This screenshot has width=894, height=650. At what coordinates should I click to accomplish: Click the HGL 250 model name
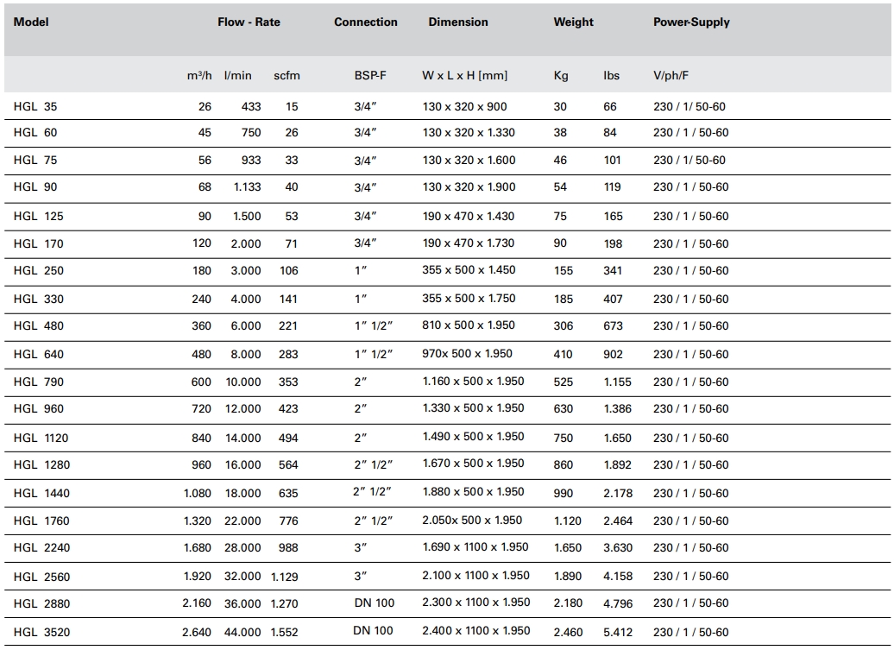[39, 271]
